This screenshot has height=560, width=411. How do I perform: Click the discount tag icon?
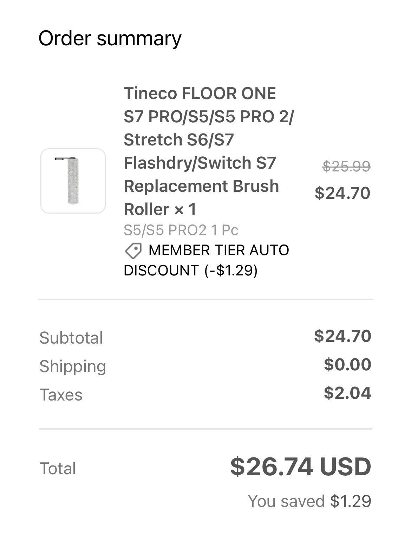133,251
